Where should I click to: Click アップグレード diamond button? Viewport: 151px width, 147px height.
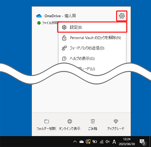tap(116, 125)
